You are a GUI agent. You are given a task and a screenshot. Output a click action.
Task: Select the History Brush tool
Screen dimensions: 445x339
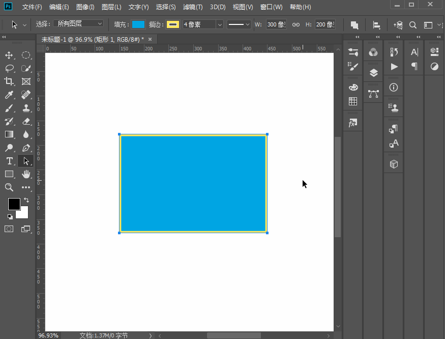pyautogui.click(x=9, y=121)
